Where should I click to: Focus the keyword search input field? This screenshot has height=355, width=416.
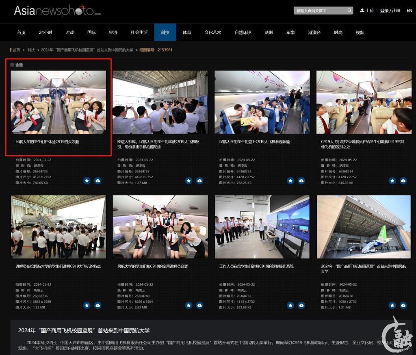320,11
